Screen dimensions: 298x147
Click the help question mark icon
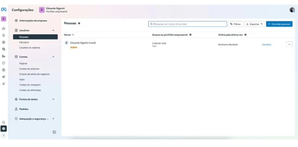[3, 136]
